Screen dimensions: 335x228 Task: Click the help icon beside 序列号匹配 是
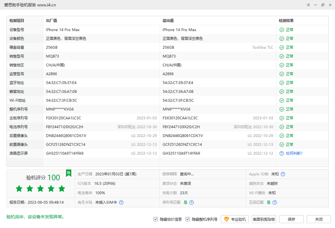click(x=192, y=202)
